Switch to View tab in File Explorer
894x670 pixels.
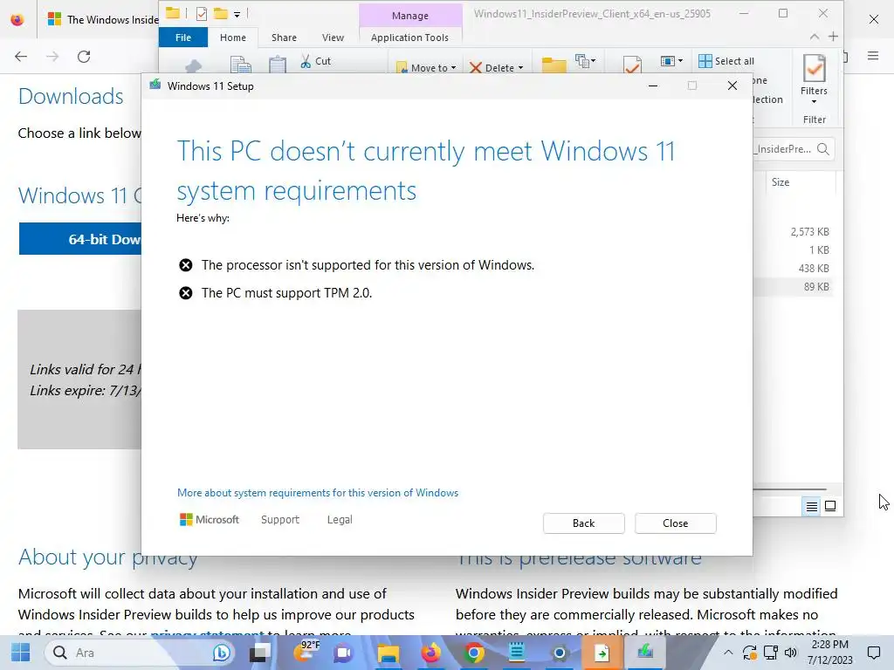(x=333, y=38)
